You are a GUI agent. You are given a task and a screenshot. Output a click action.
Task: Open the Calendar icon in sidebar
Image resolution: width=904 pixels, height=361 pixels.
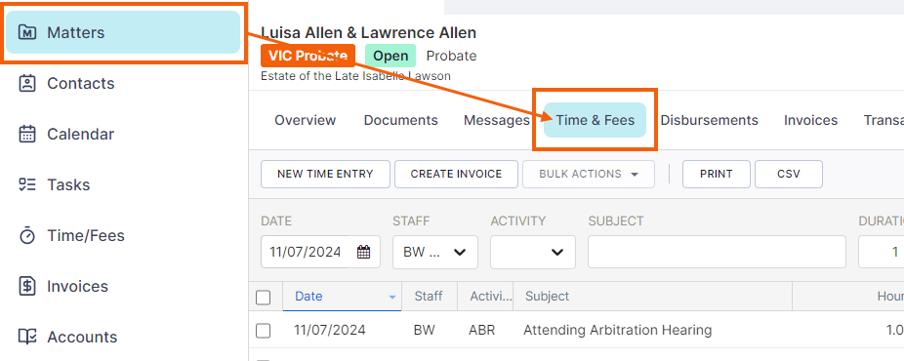click(x=27, y=134)
